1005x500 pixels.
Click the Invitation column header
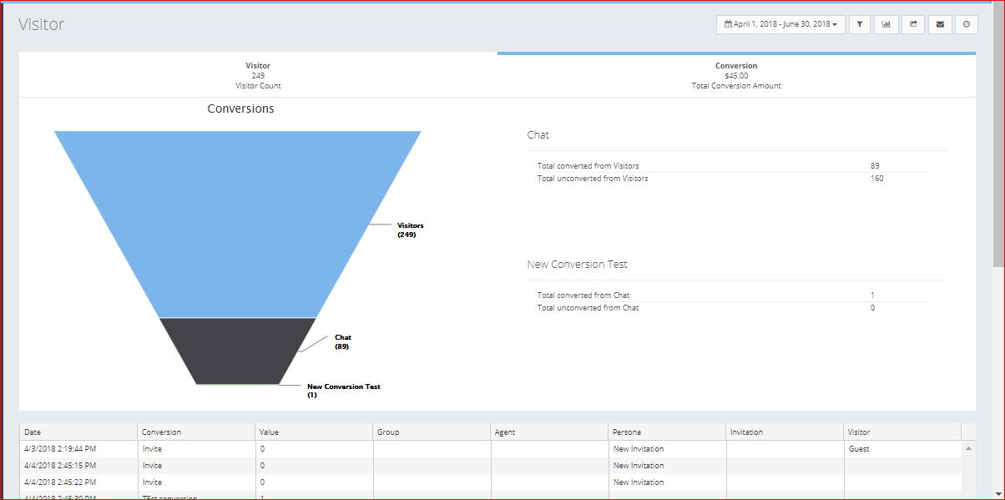tap(785, 432)
